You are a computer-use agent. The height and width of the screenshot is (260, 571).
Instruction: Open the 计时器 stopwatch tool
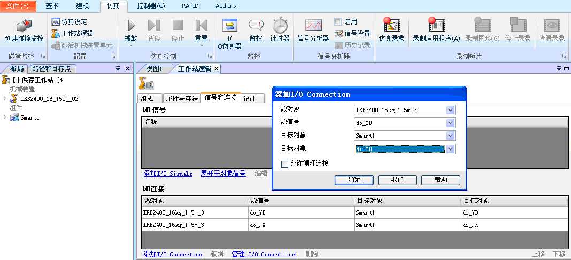[280, 26]
